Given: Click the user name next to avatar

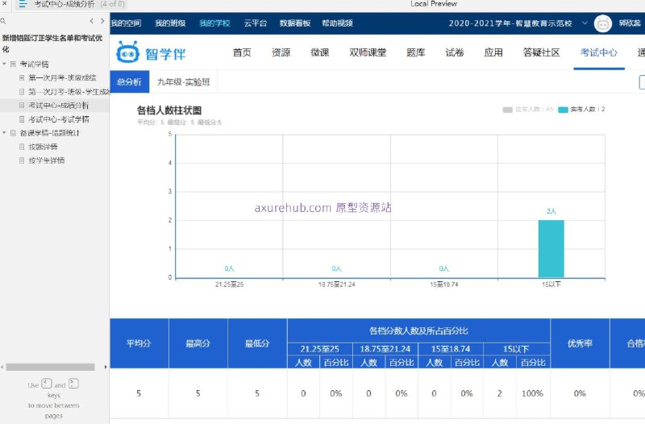Looking at the screenshot, I should pos(630,23).
